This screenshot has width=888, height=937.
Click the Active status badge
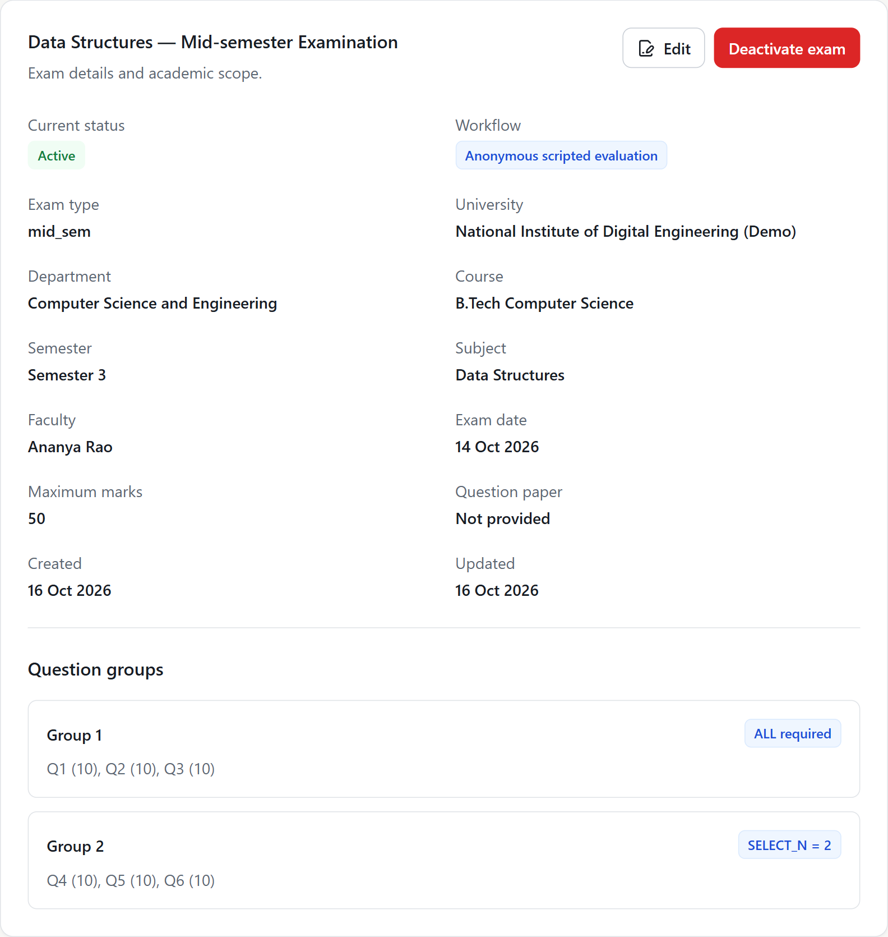57,155
